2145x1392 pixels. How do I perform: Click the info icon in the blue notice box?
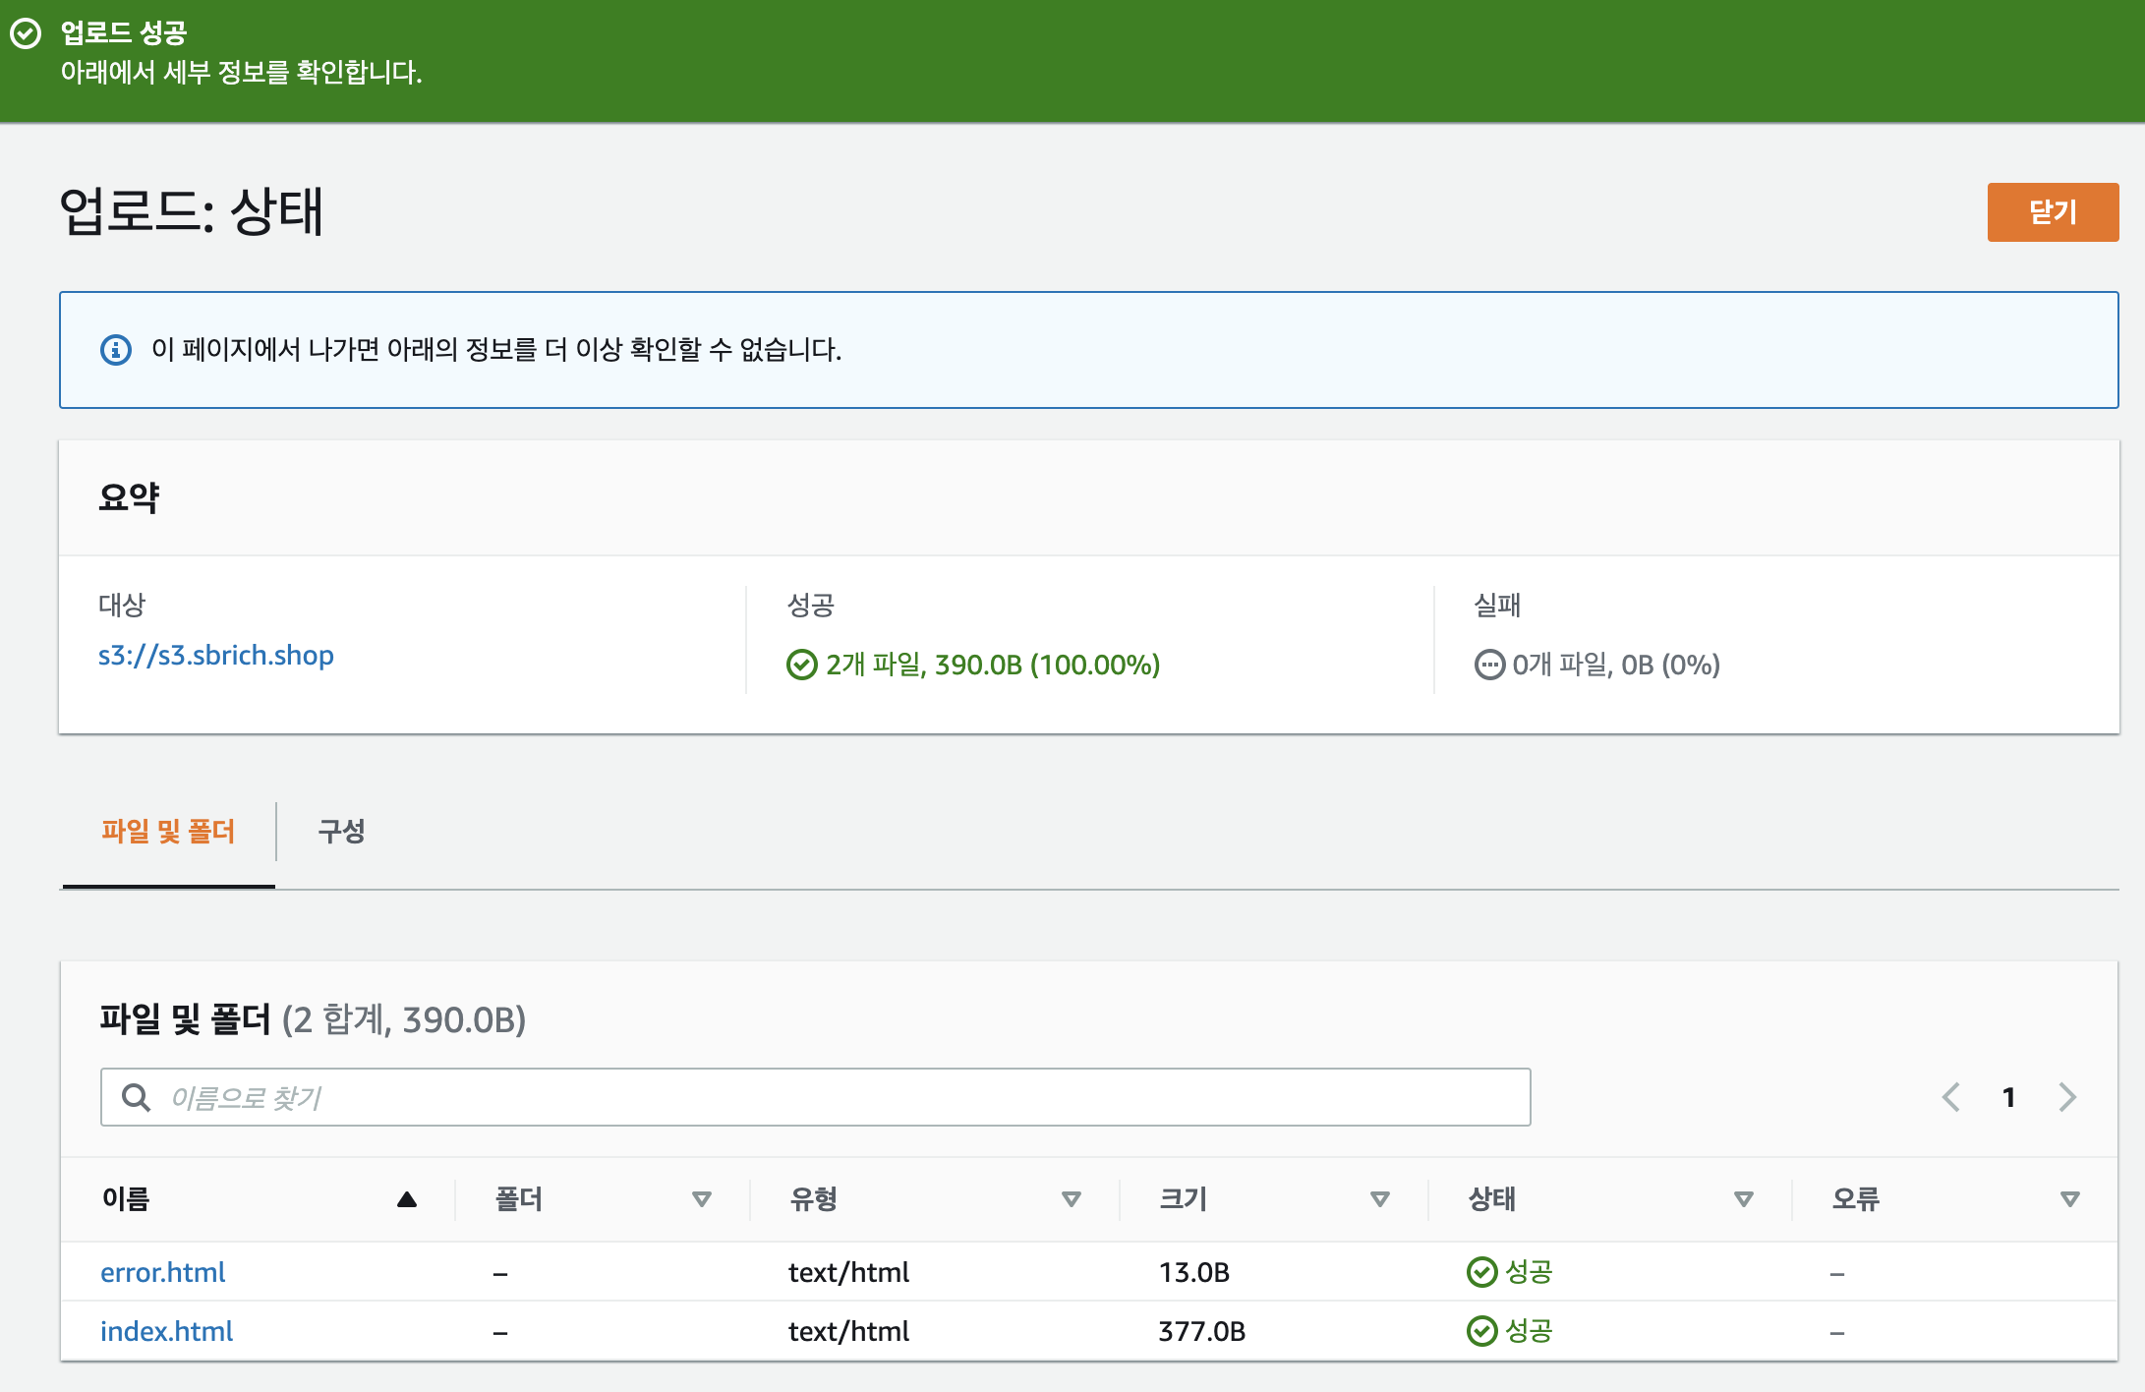(116, 350)
